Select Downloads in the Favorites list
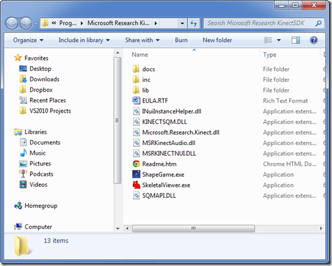Image resolution: width=332 pixels, height=266 pixels. pos(39,79)
